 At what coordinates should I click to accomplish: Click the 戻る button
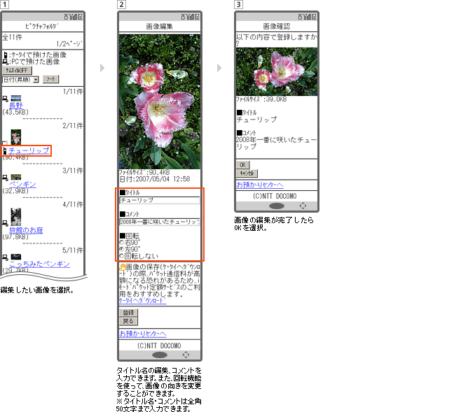pos(128,321)
